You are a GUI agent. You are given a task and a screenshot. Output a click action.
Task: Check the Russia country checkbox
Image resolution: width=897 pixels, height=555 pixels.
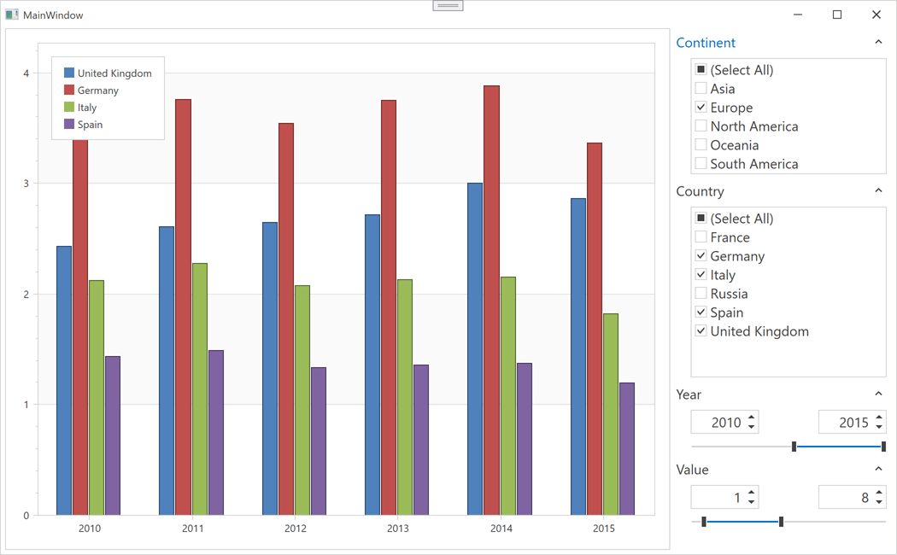[701, 293]
